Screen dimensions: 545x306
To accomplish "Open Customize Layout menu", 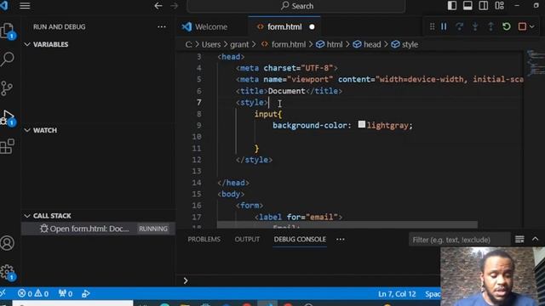I will [x=500, y=6].
